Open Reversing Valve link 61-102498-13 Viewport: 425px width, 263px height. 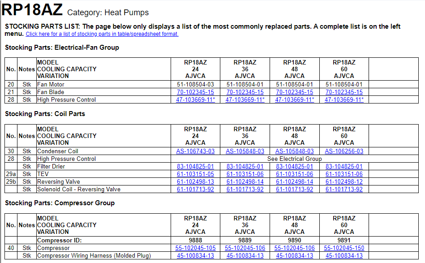pyautogui.click(x=195, y=181)
